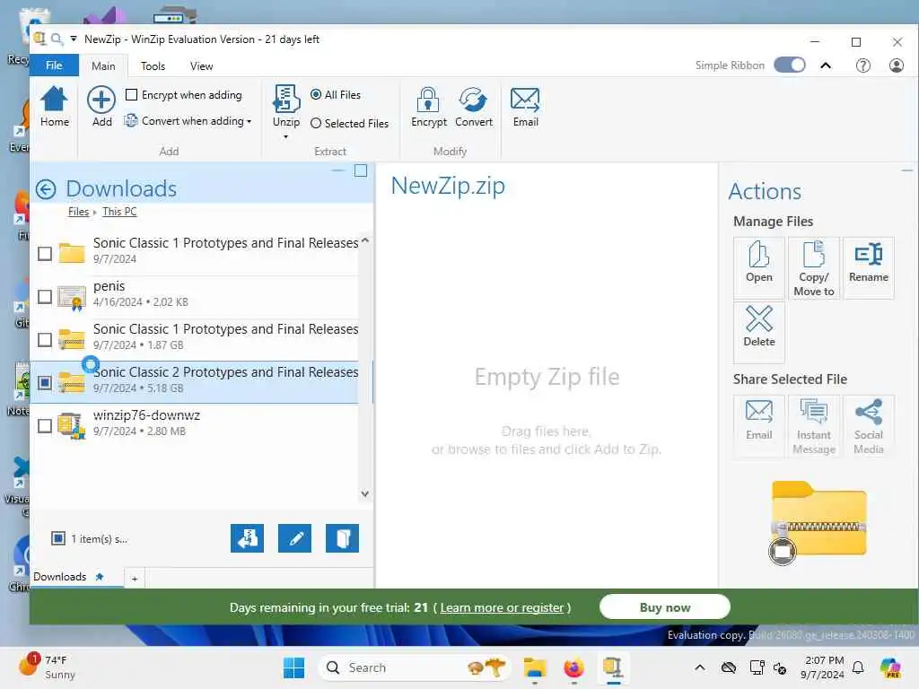Screen dimensions: 919x689
Task: Check the Sonic Classic 1 zip 1.87 GB checkbox
Action: click(45, 340)
